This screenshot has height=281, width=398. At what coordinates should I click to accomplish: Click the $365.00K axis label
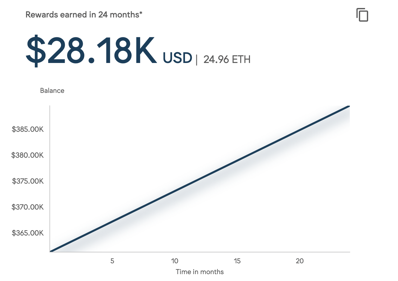click(28, 233)
